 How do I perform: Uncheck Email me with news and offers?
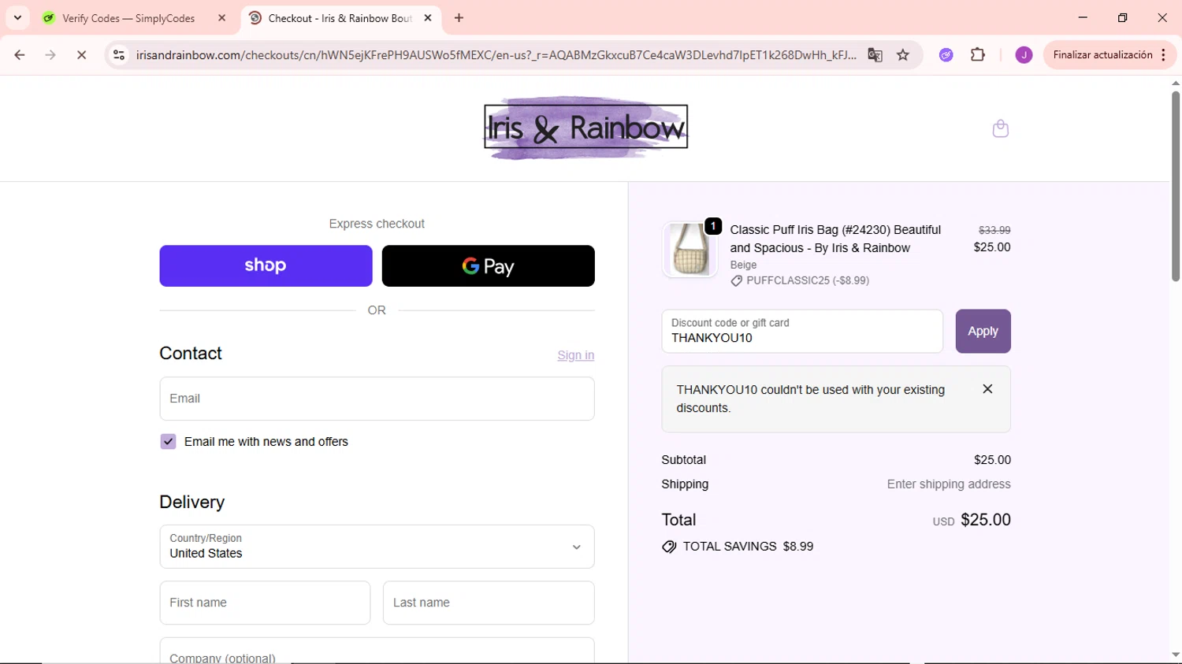click(x=168, y=442)
